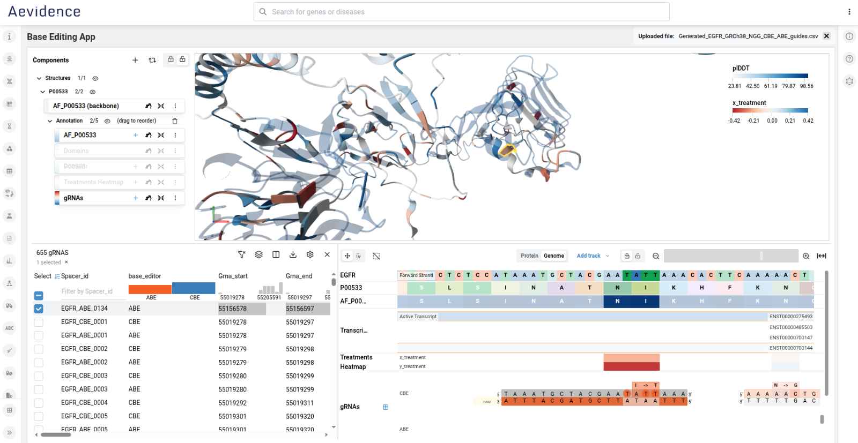Open the help question mark icon

pos(849,59)
